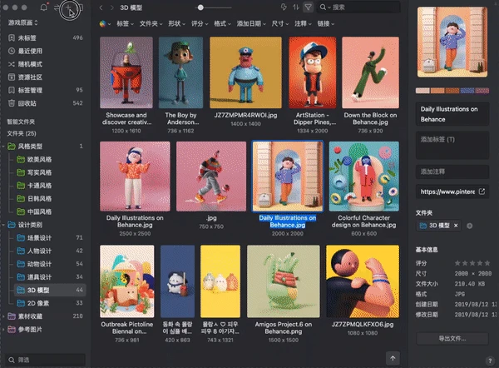
Task: Click the lightning quick action icon
Action: point(284,7)
